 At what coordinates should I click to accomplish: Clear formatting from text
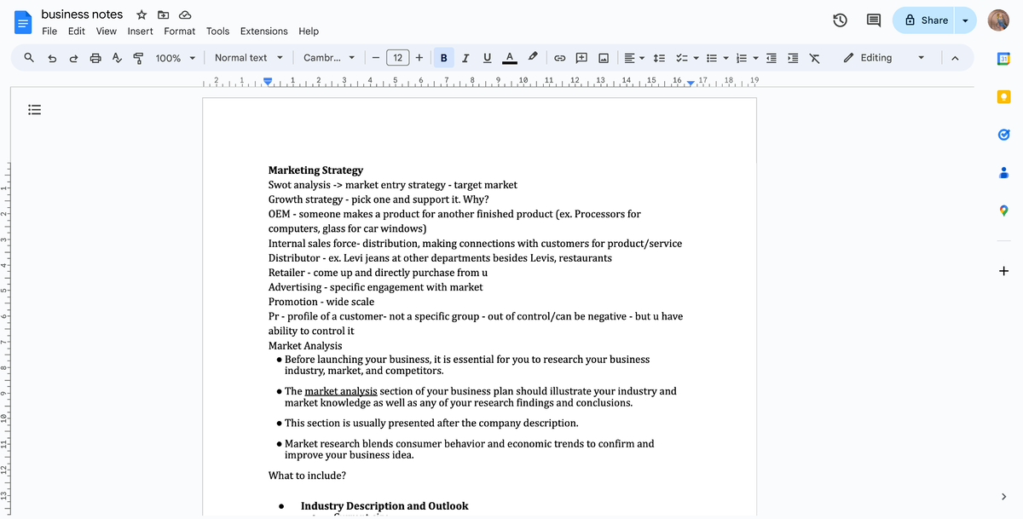[x=814, y=57]
